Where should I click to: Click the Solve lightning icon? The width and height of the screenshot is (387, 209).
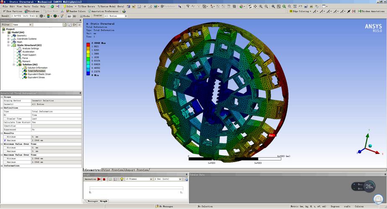65,6
